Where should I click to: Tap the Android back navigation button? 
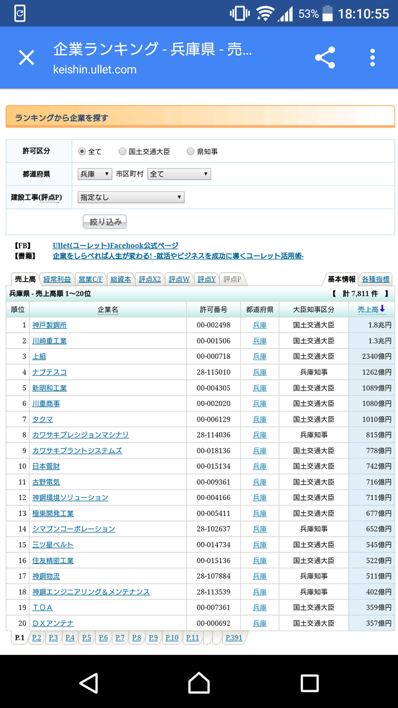point(89,683)
